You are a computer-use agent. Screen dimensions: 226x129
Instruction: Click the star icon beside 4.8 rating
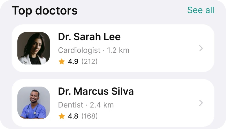tap(62, 116)
